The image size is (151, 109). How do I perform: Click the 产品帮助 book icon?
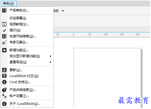click(4, 10)
